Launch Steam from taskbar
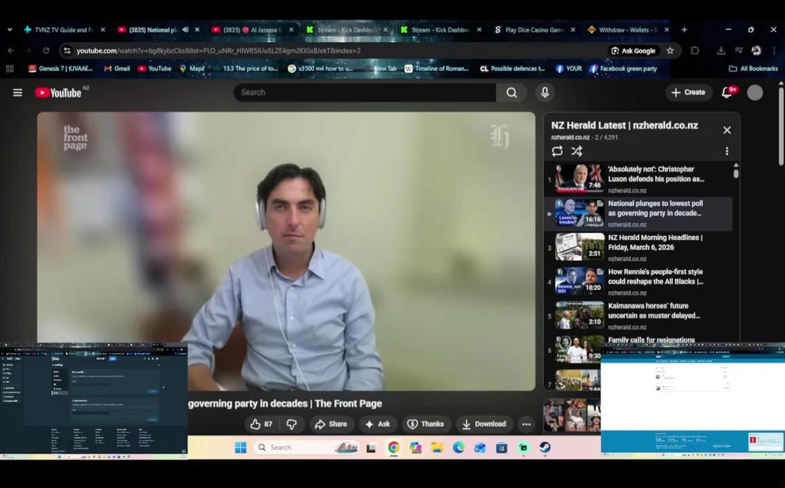Viewport: 785px width, 488px height. coord(545,447)
